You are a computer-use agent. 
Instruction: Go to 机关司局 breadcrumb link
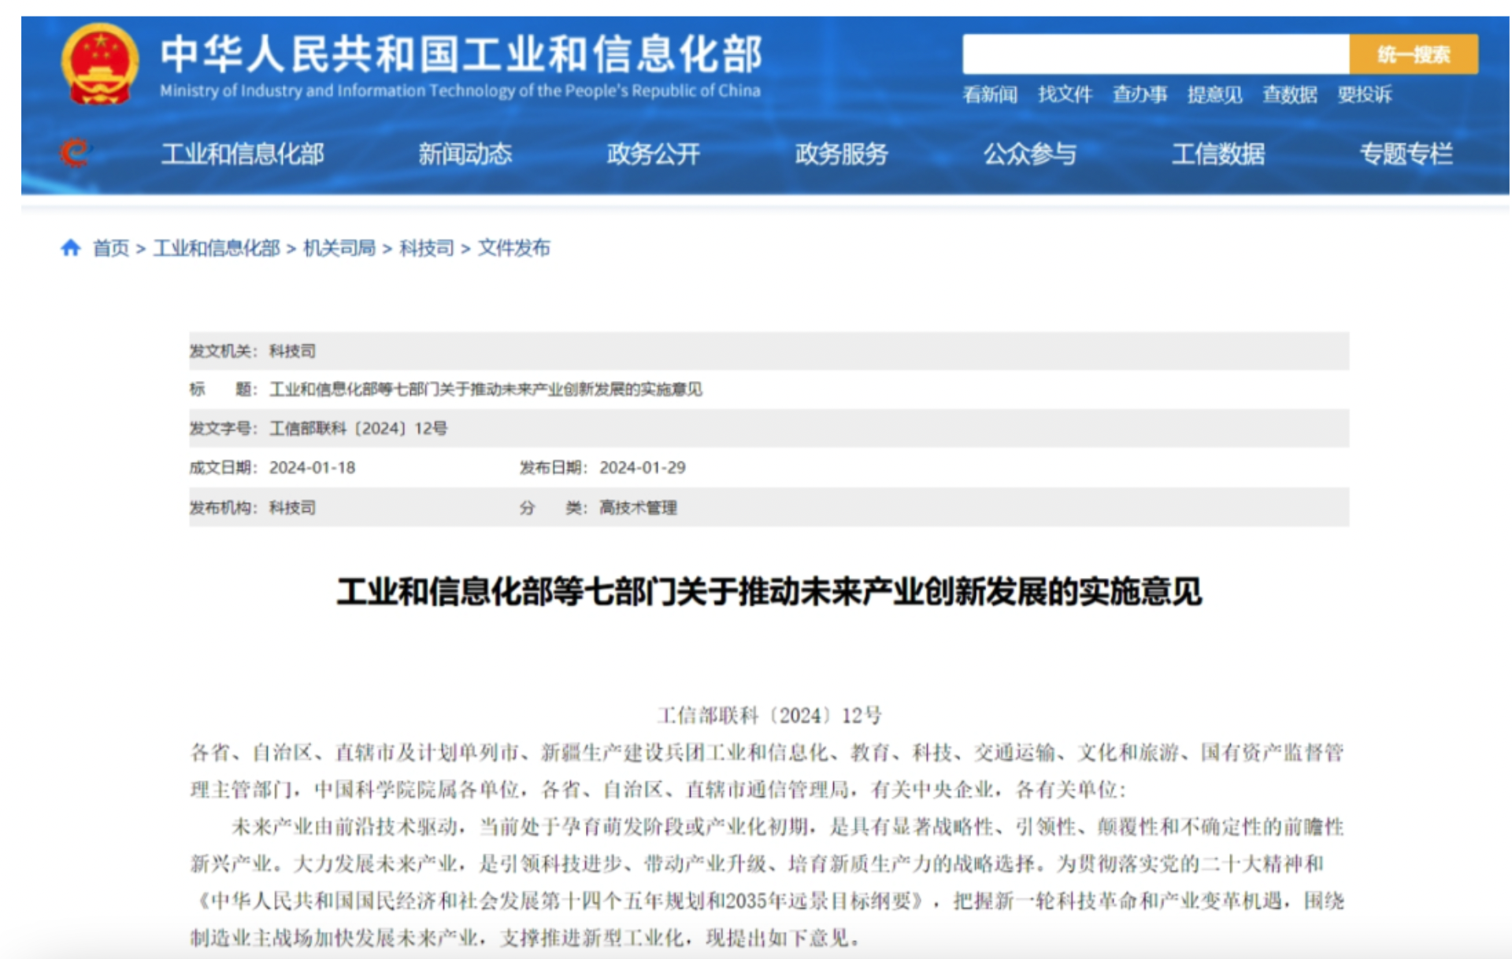[339, 248]
